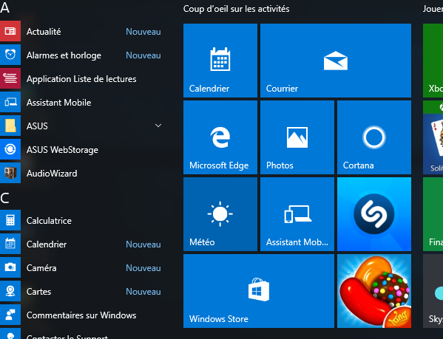Open the Météo weather tile
This screenshot has width=443, height=339.
[220, 214]
